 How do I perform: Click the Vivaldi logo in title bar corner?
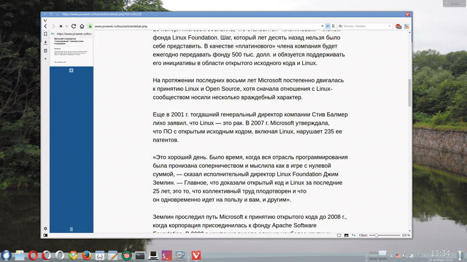pyautogui.click(x=407, y=14)
